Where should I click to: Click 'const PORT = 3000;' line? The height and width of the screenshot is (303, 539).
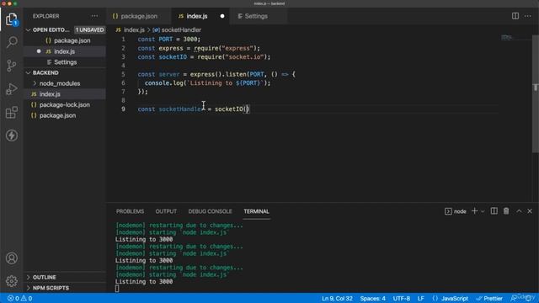point(168,40)
